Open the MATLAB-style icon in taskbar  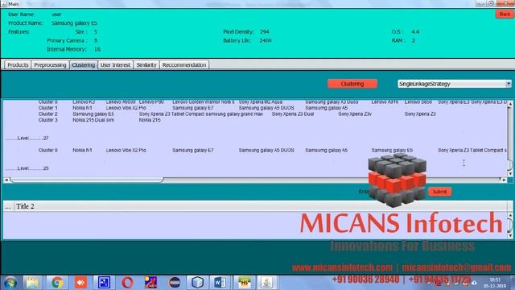pos(150,283)
